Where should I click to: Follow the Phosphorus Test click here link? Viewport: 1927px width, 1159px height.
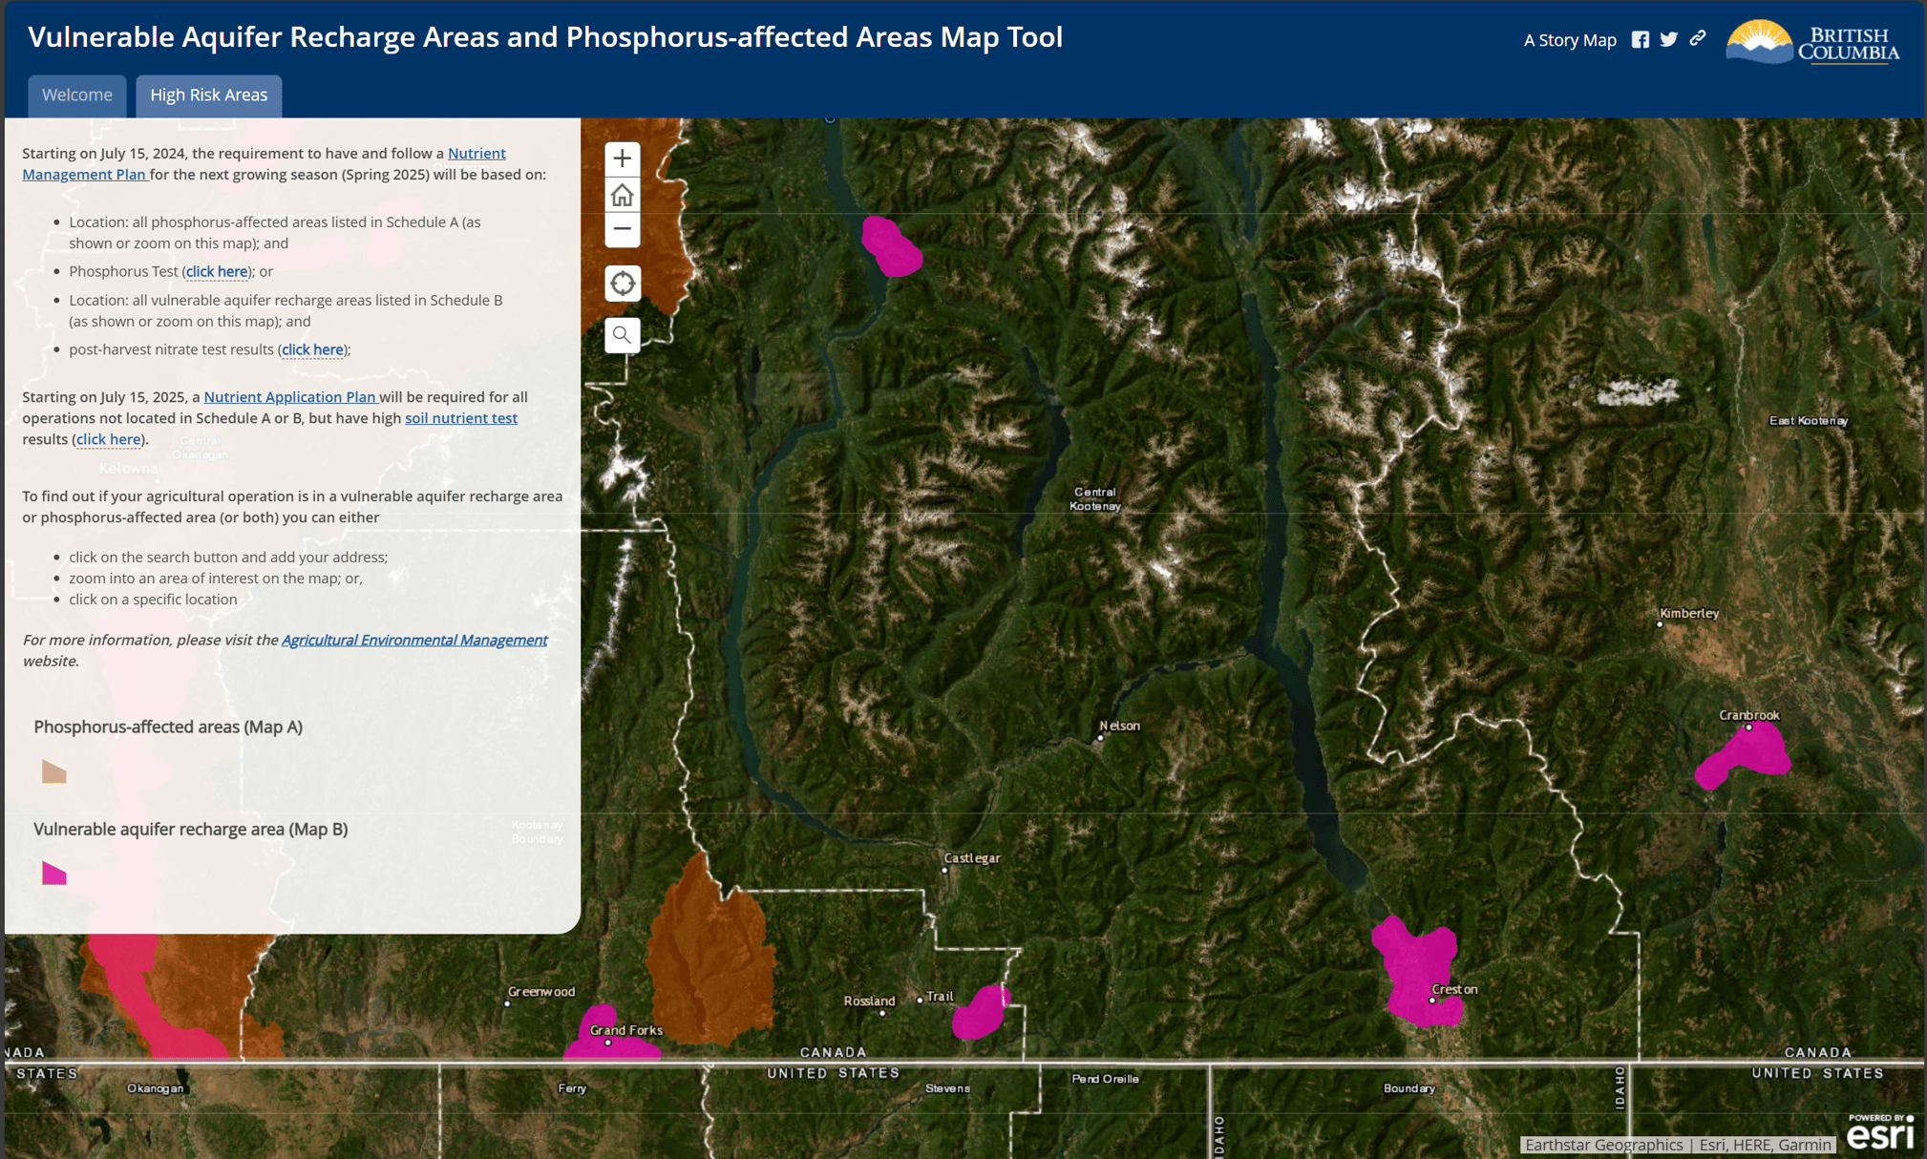point(216,271)
